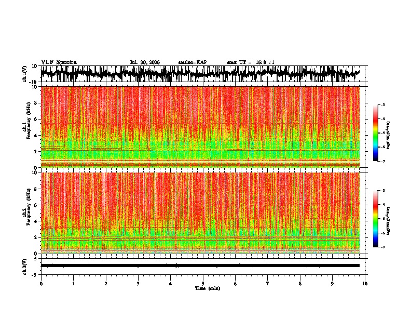
Task: Click the ch.1 spectrogram at 2 kHz line
Action: coord(200,150)
